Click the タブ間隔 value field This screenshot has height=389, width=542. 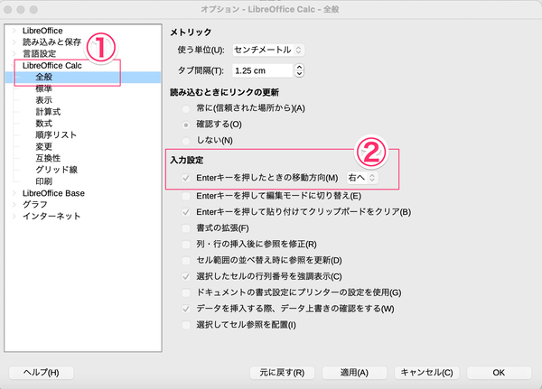tap(262, 70)
